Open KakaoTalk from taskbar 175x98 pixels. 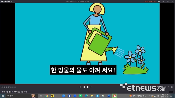coord(52,96)
